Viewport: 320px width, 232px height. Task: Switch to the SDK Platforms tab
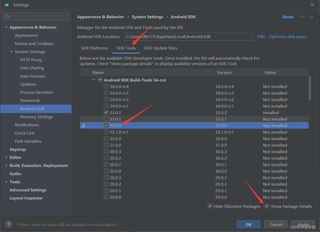[95, 48]
